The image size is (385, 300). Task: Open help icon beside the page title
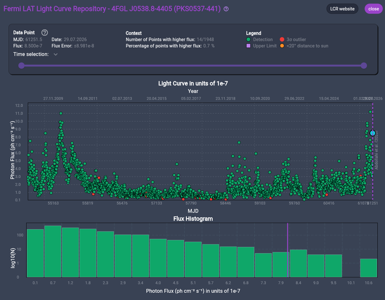coord(226,9)
